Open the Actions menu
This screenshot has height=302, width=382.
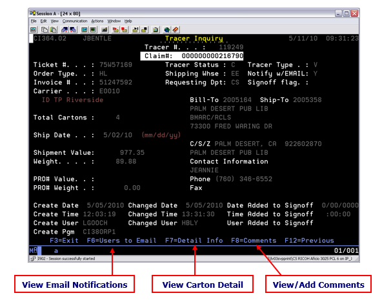pyautogui.click(x=97, y=21)
